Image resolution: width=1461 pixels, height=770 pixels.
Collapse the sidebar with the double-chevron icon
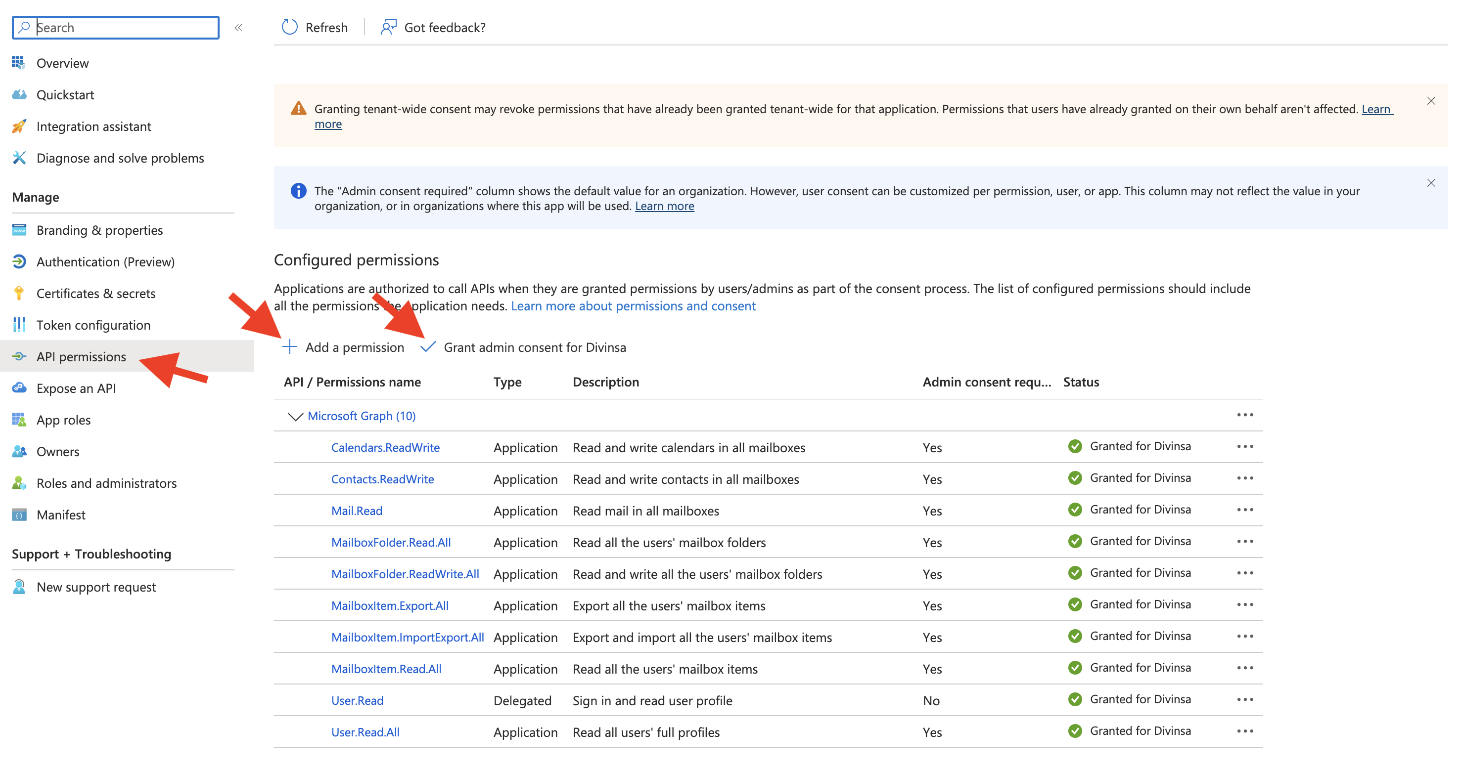point(239,28)
